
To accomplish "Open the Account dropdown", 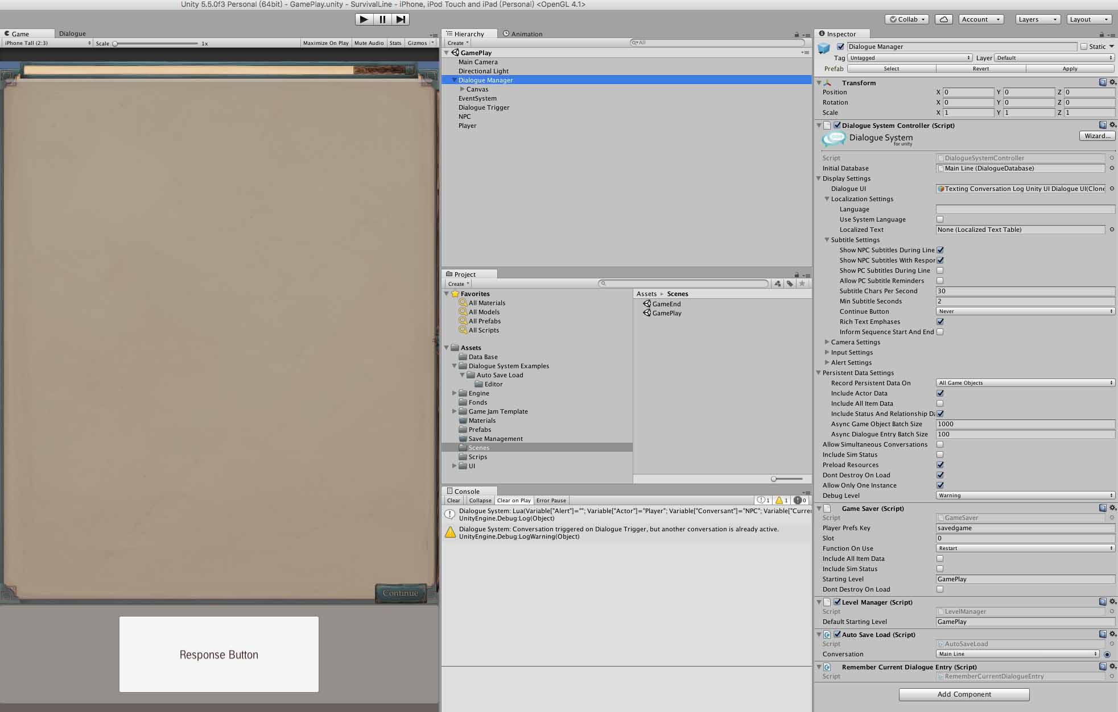I will coord(980,19).
